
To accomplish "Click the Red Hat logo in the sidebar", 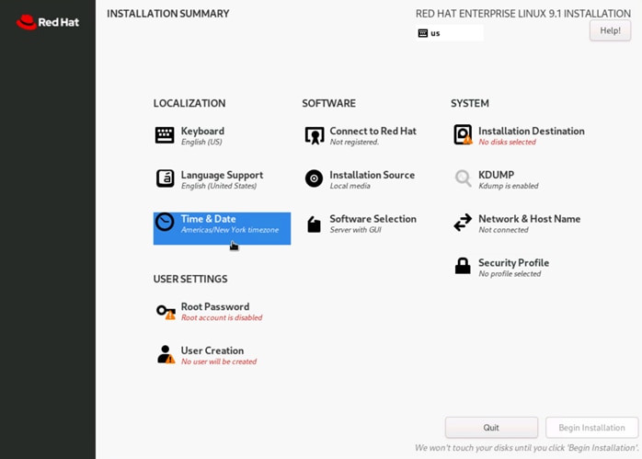I will (x=48, y=22).
